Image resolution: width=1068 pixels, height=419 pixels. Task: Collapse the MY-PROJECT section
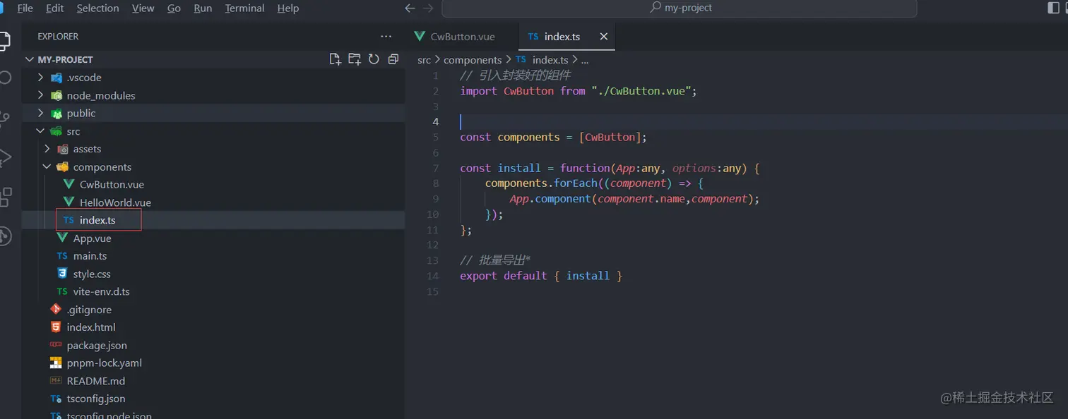pos(30,59)
